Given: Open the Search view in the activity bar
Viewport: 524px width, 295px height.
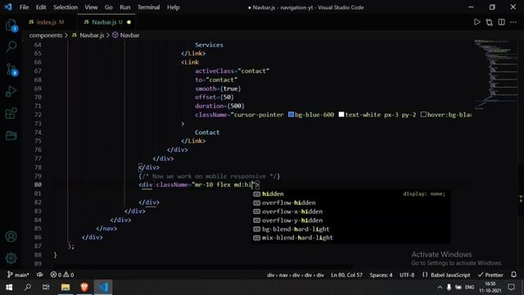Looking at the screenshot, I should click(x=11, y=47).
